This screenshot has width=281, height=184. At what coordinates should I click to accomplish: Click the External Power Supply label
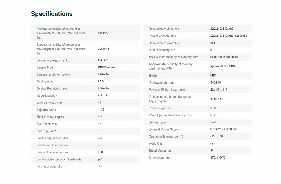pos(164,129)
